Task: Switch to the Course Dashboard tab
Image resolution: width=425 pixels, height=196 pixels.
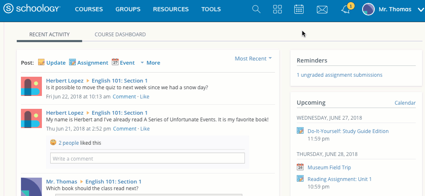Action: 120,35
